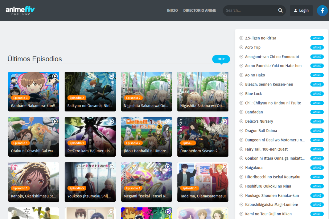Click play icon beside Acro Trip
329x219 pixels.
[241, 47]
